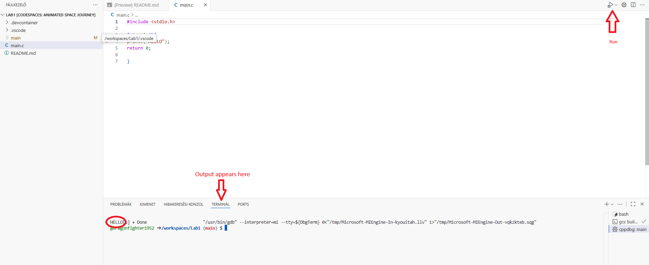This screenshot has height=265, width=649.
Task: Close the main.c editor tab
Action: (205, 5)
